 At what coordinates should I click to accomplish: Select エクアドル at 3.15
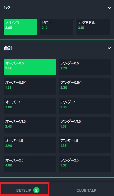click(93, 27)
